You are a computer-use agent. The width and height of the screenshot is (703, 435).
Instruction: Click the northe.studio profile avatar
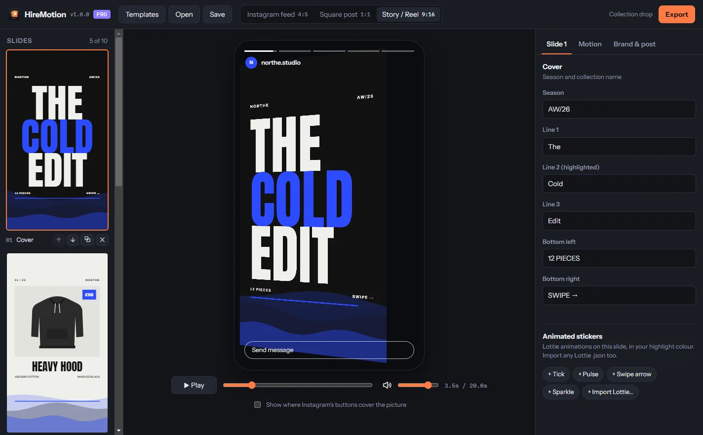point(251,63)
